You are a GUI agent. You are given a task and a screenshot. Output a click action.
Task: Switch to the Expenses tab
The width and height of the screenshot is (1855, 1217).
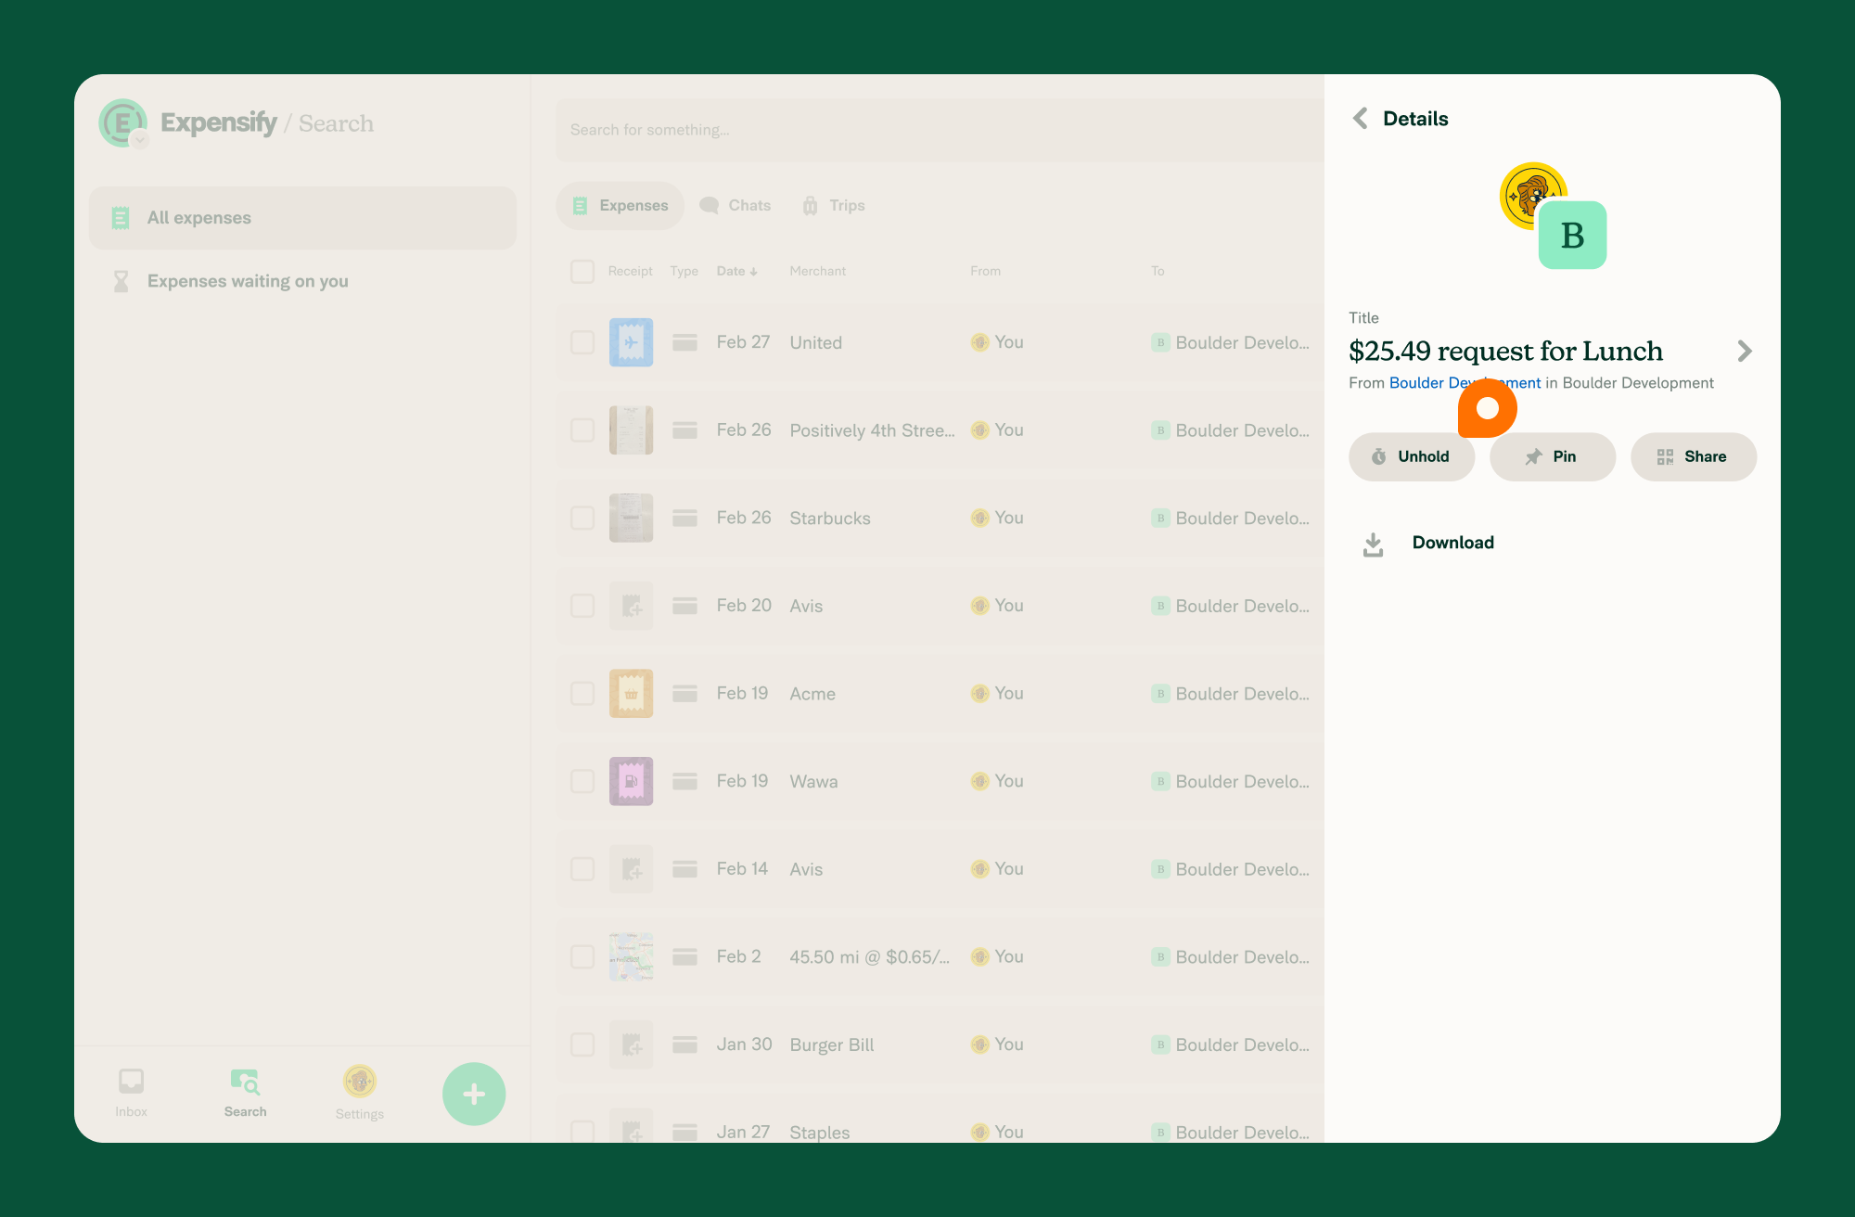(620, 205)
